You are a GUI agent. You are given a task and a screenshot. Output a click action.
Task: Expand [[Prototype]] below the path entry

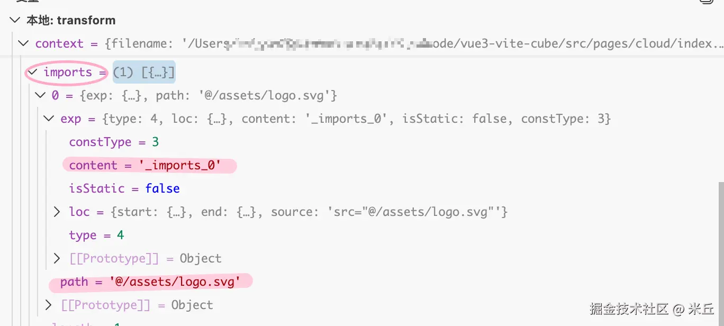(x=49, y=305)
